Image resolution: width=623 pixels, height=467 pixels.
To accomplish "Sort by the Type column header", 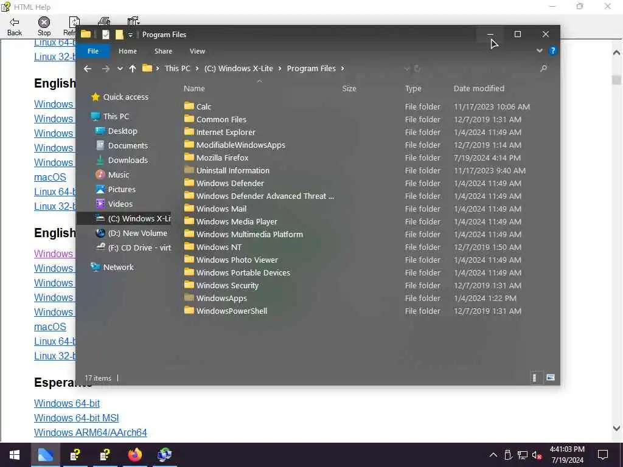I will coord(413,89).
